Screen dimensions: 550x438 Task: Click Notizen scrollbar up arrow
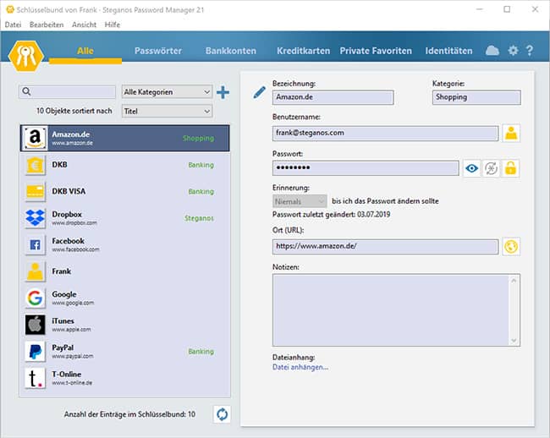tap(514, 281)
